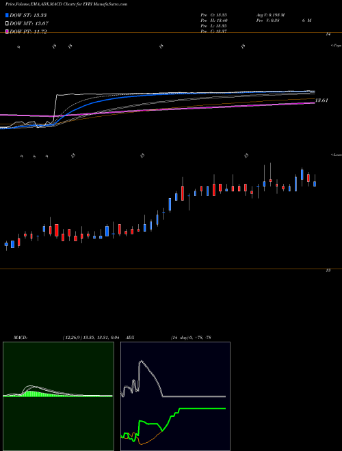Click the last blue candlestick on the right
Viewport: 342px width, 451px height.
click(315, 184)
